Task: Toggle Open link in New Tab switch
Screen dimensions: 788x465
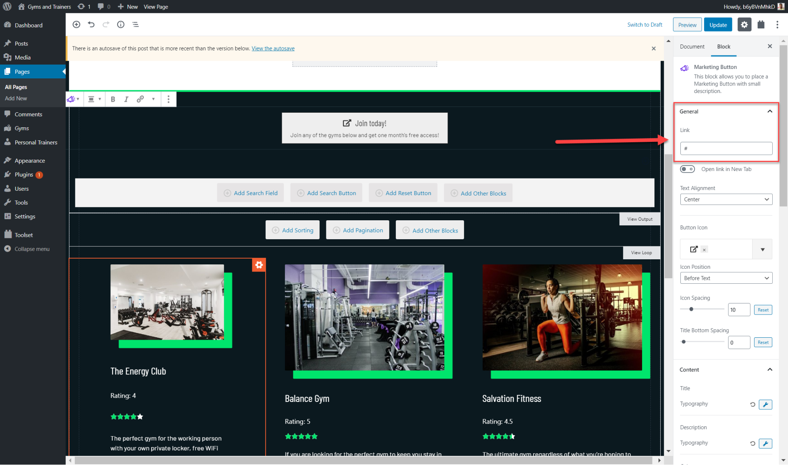Action: click(x=687, y=169)
